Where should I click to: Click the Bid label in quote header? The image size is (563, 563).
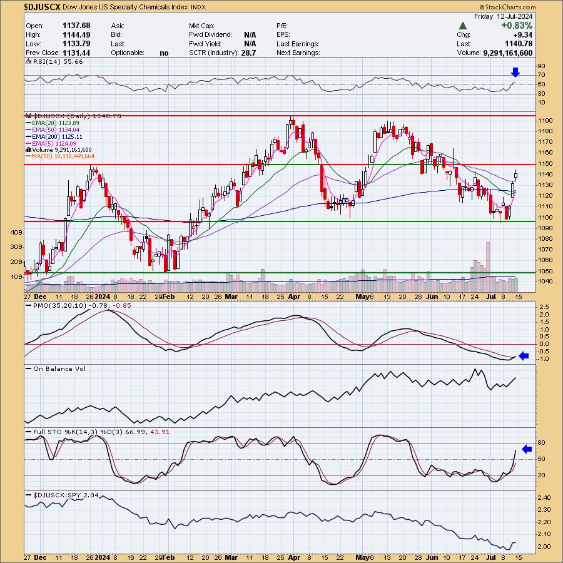pos(116,35)
